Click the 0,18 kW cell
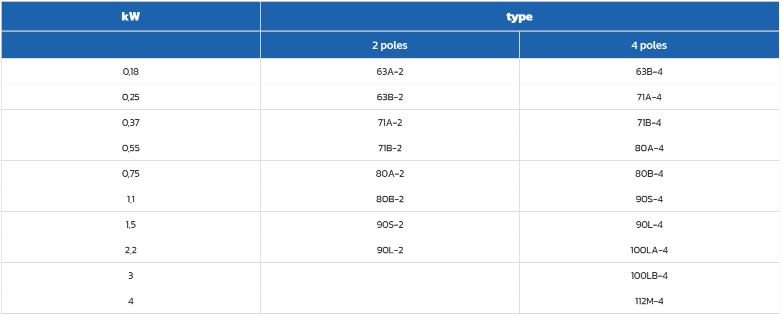 coord(131,72)
